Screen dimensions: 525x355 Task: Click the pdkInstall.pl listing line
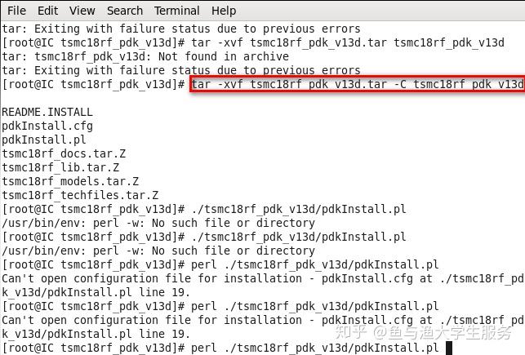(44, 140)
